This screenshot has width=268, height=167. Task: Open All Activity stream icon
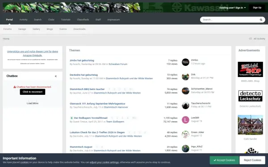pos(251,39)
